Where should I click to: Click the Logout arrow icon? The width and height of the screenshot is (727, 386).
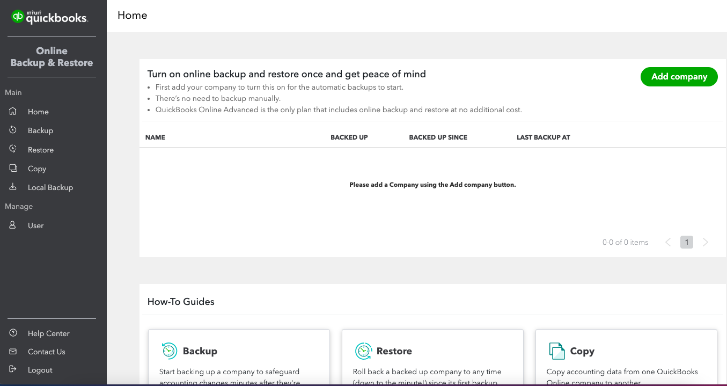13,369
